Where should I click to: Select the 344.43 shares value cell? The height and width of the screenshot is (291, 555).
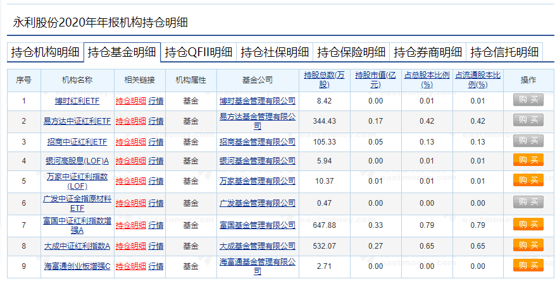point(324,121)
